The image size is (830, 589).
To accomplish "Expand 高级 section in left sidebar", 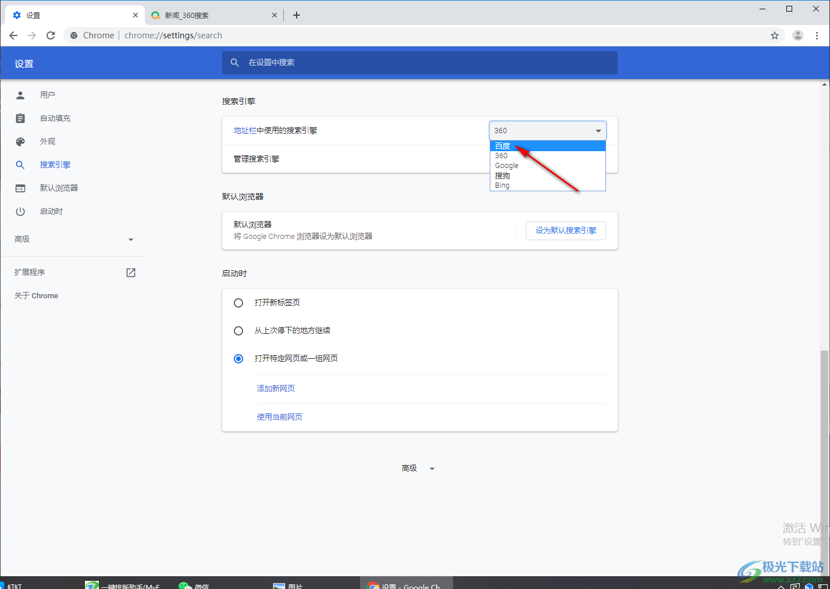I will click(x=74, y=239).
